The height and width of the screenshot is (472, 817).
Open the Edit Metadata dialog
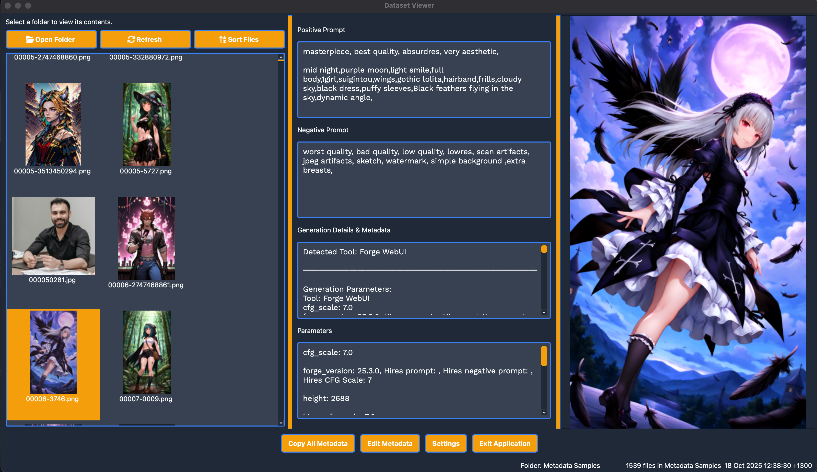click(390, 443)
